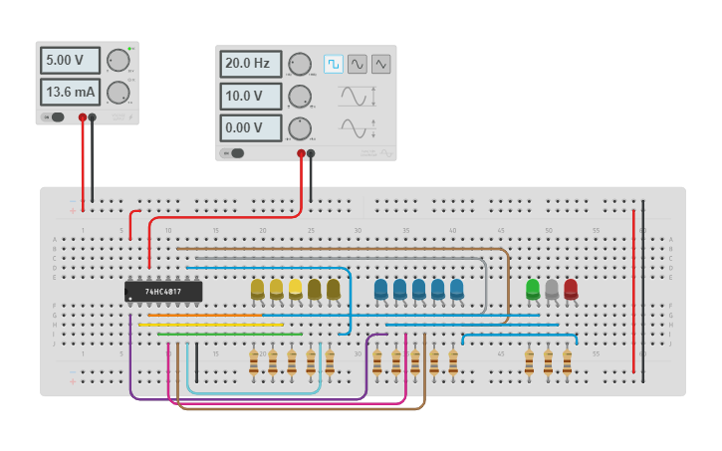Viewport: 722px width, 451px height.
Task: Select the lit bright yellow LED
Action: 296,289
